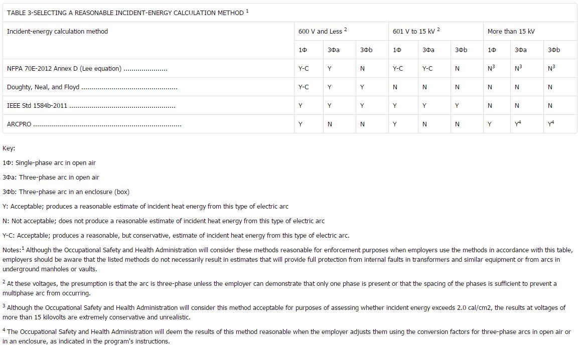Click the IEEE Std 1584b-2011 row label

tap(37, 106)
